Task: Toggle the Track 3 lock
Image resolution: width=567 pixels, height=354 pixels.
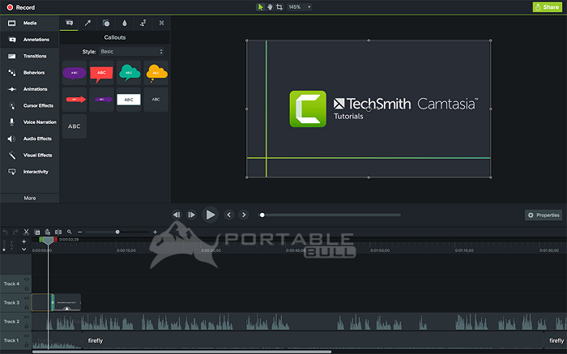Action: tap(27, 307)
